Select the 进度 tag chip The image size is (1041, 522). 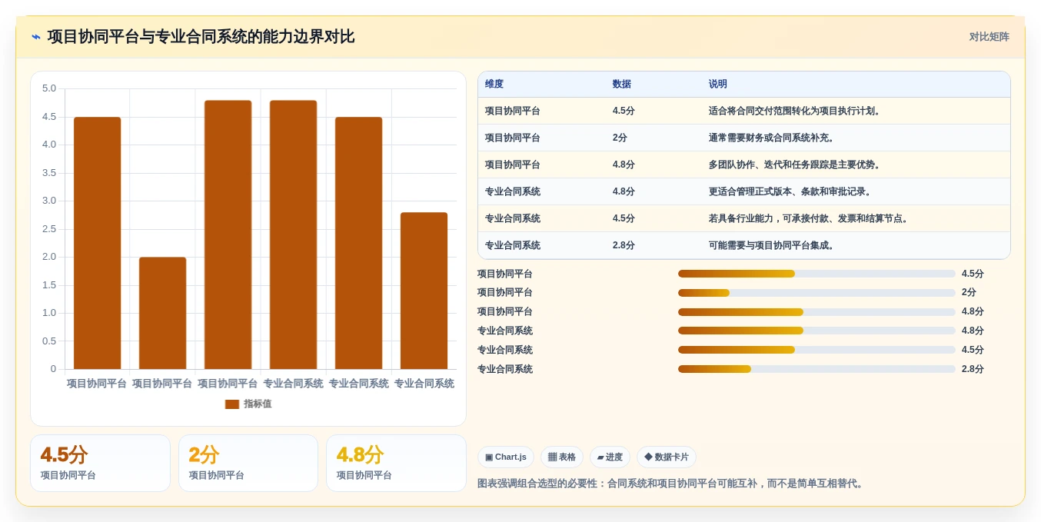610,457
